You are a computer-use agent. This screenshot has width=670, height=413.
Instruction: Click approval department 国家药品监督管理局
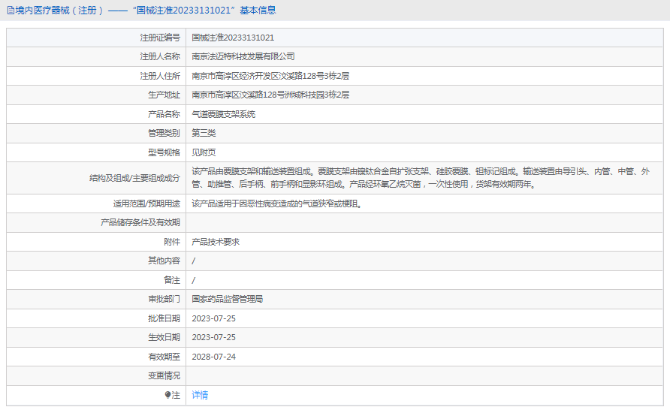(x=228, y=299)
